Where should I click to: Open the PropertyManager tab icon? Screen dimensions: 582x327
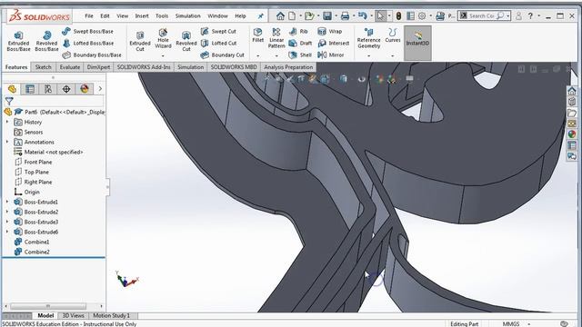(30, 89)
